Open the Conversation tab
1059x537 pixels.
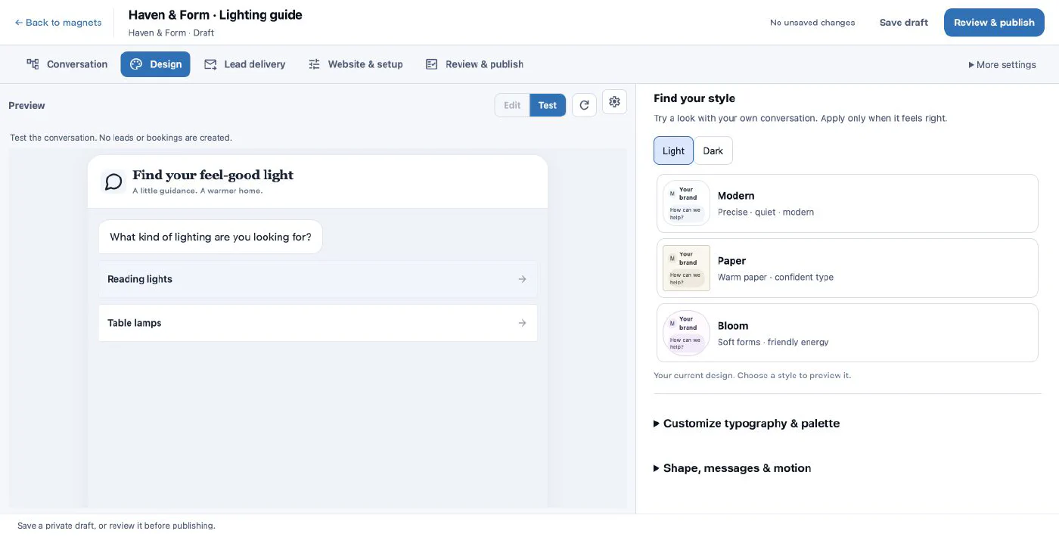[67, 64]
